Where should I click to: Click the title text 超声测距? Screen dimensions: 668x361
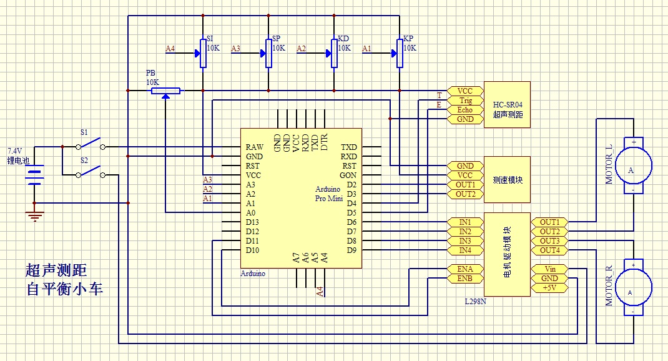tap(56, 270)
